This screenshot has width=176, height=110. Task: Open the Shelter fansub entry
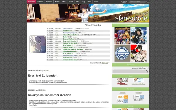65,37
